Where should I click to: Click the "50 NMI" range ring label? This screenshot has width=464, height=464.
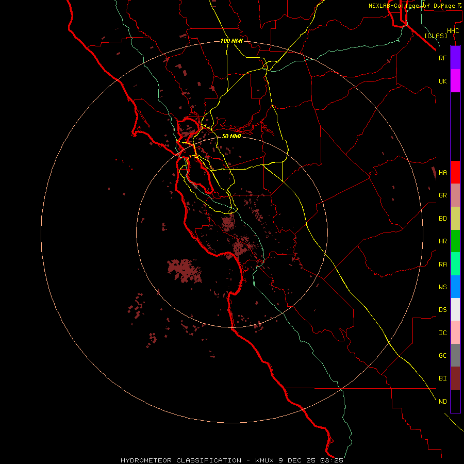point(231,136)
